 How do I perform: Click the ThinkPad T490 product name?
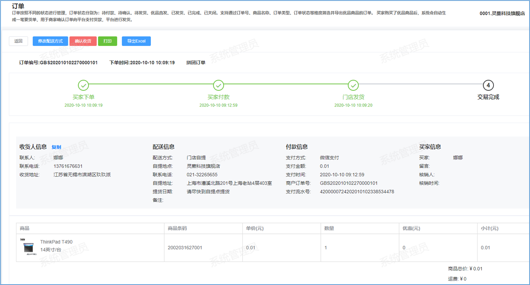pyautogui.click(x=56, y=242)
